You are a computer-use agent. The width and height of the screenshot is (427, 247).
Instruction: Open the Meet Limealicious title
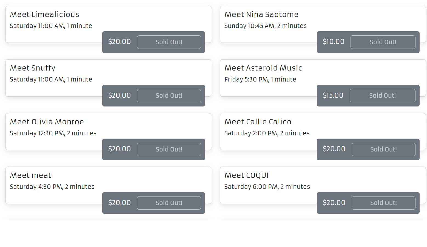[x=44, y=14]
